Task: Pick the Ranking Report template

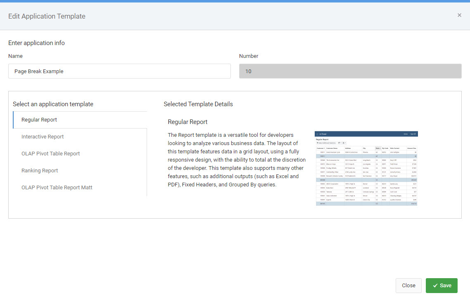Action: tap(40, 171)
